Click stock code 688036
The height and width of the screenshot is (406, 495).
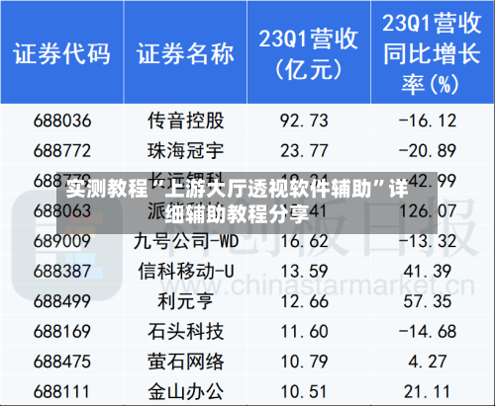pos(62,121)
